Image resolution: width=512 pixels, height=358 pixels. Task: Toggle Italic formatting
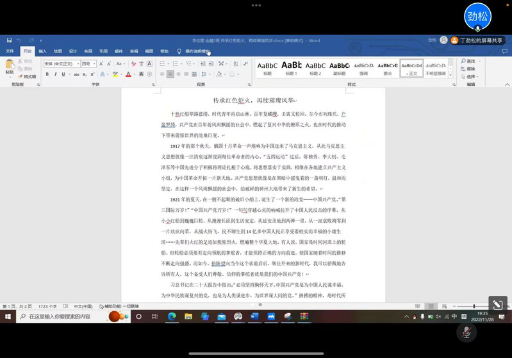point(55,74)
